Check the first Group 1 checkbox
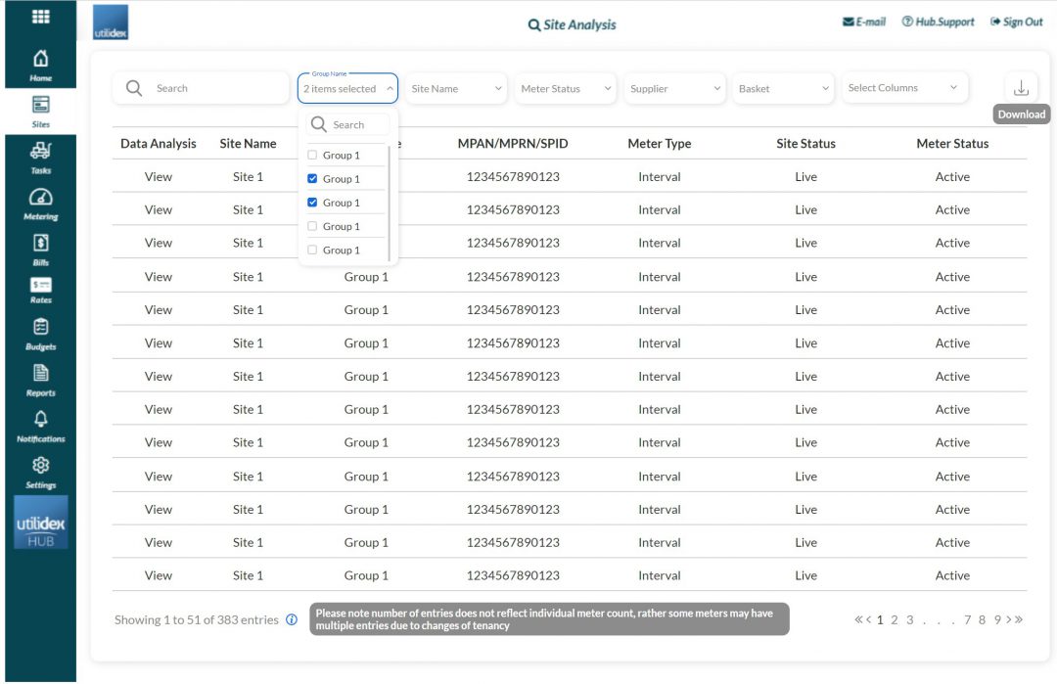 [312, 155]
